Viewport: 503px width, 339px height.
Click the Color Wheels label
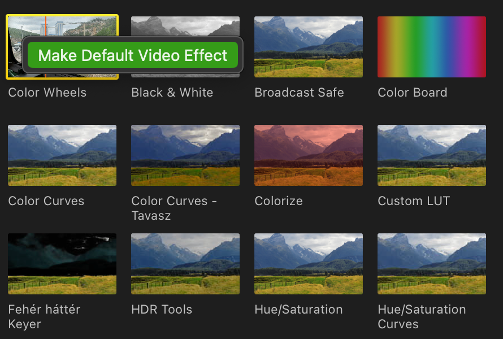(47, 92)
